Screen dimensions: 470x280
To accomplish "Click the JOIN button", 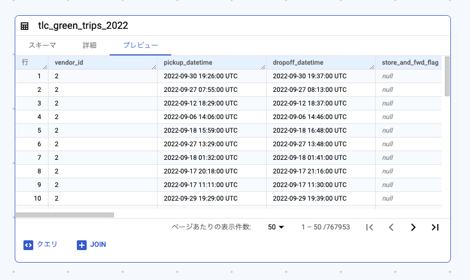I will pyautogui.click(x=92, y=245).
